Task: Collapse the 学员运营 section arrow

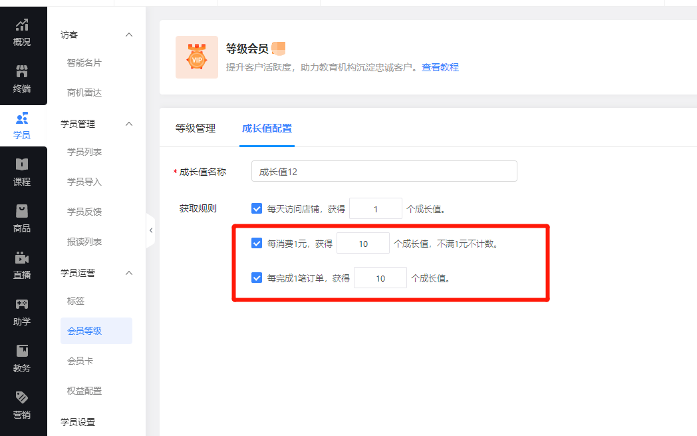Action: point(129,273)
